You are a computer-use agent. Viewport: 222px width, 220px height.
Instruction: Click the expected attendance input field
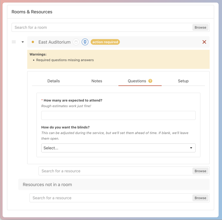pyautogui.click(x=118, y=115)
